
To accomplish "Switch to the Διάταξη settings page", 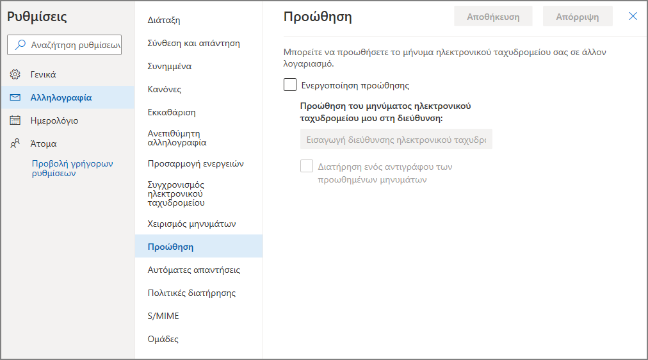I will (x=164, y=20).
